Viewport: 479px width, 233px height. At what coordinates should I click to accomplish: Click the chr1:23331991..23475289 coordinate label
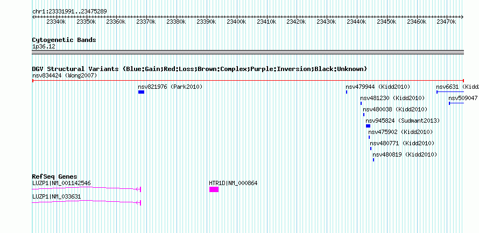tap(69, 12)
